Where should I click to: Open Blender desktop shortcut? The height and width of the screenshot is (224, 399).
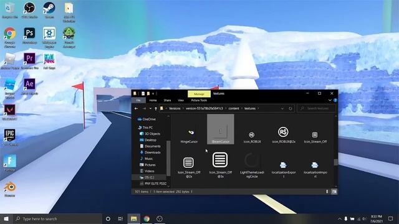tap(10, 189)
